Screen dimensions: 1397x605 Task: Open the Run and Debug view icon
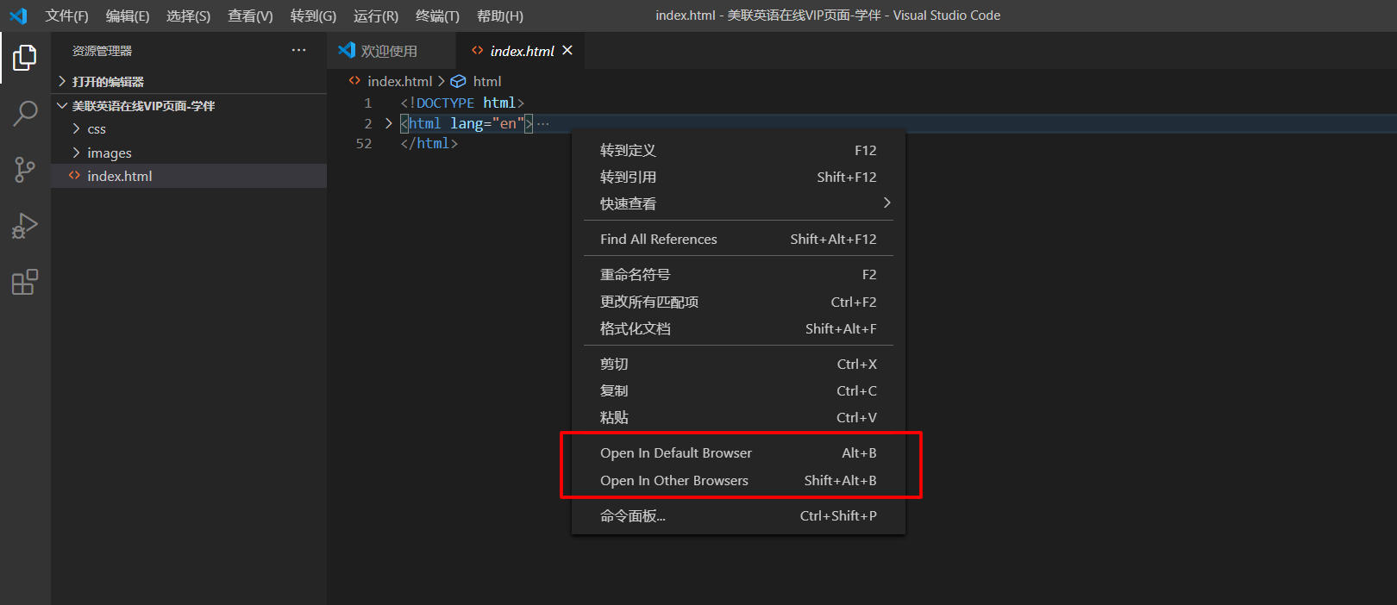[x=25, y=226]
